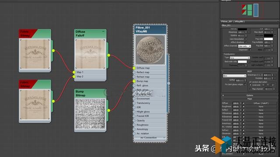Open the BRDF type Blinn dropdown

tap(234, 76)
